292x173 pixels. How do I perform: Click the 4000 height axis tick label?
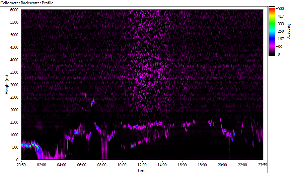pos(14,60)
